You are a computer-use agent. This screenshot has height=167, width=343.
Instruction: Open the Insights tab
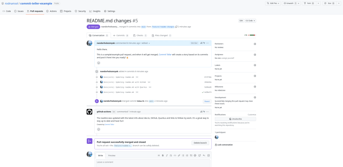(95, 11)
